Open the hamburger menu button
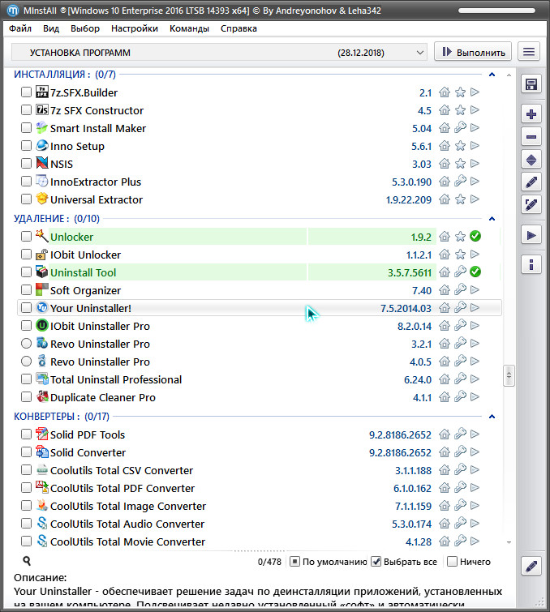The width and height of the screenshot is (550, 612). point(530,52)
